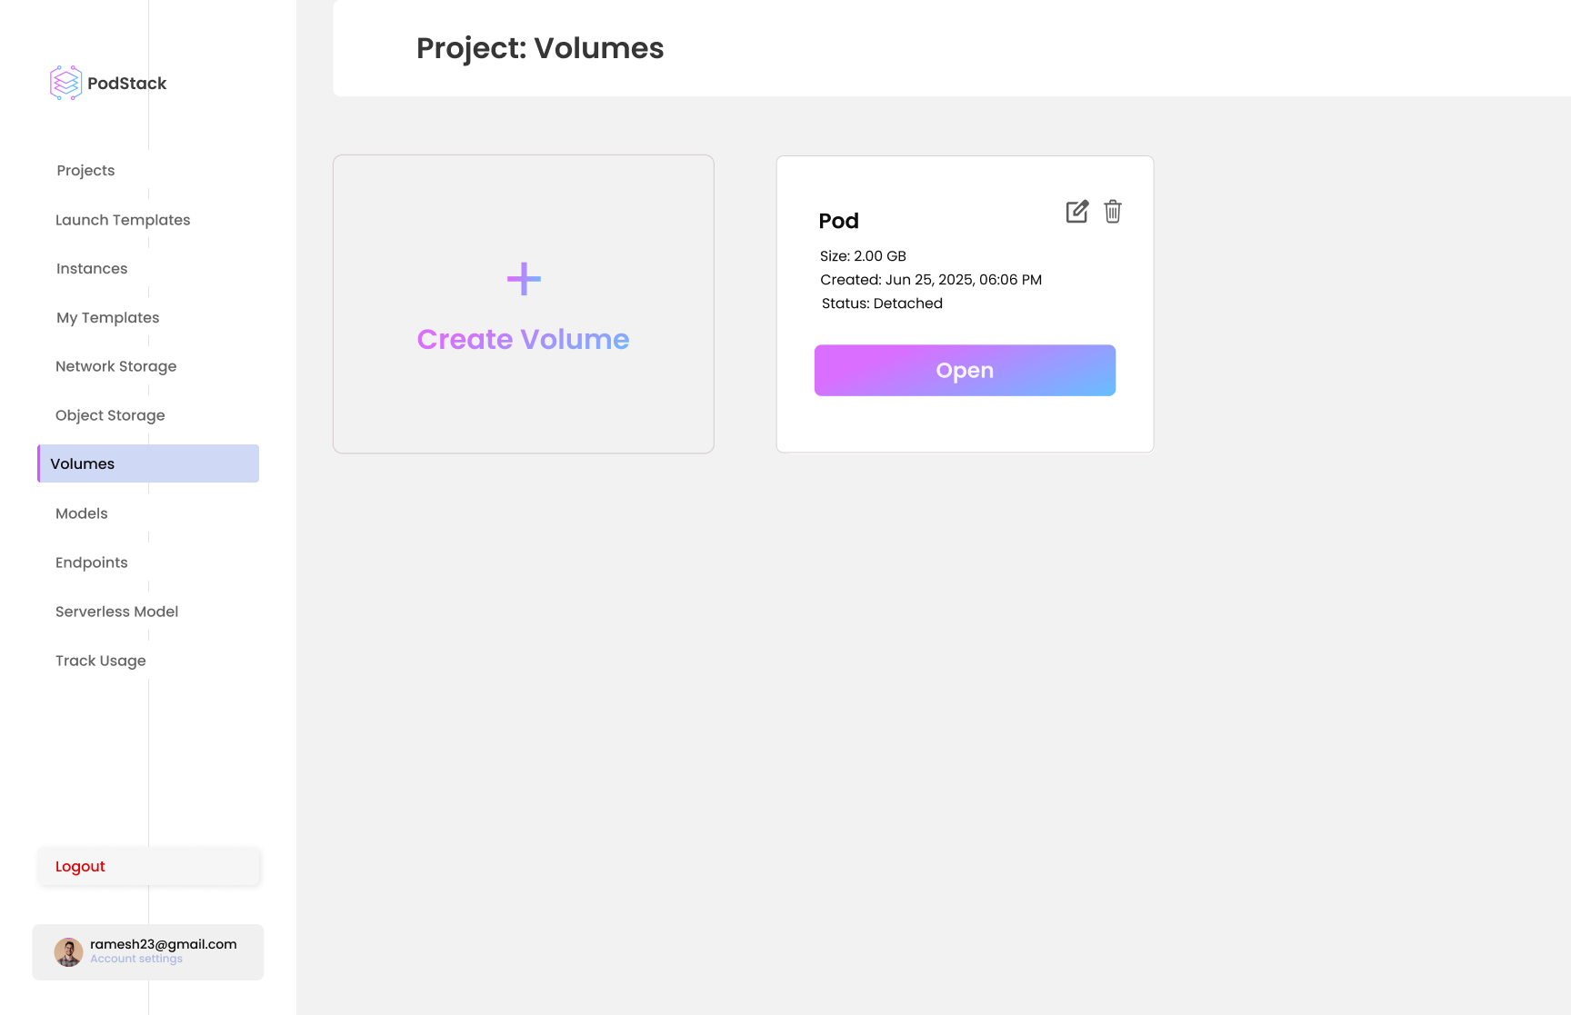Click the user avatar picture

[x=68, y=952]
